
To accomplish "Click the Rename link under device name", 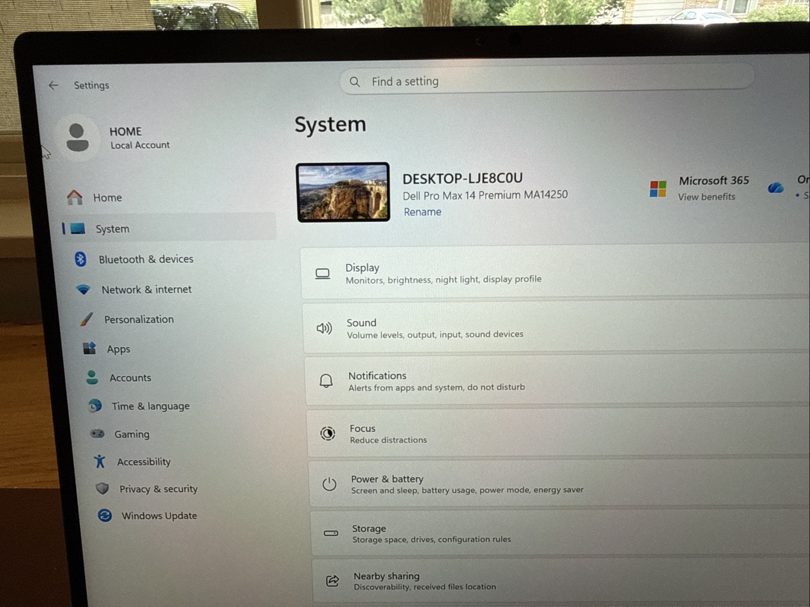I will tap(422, 212).
